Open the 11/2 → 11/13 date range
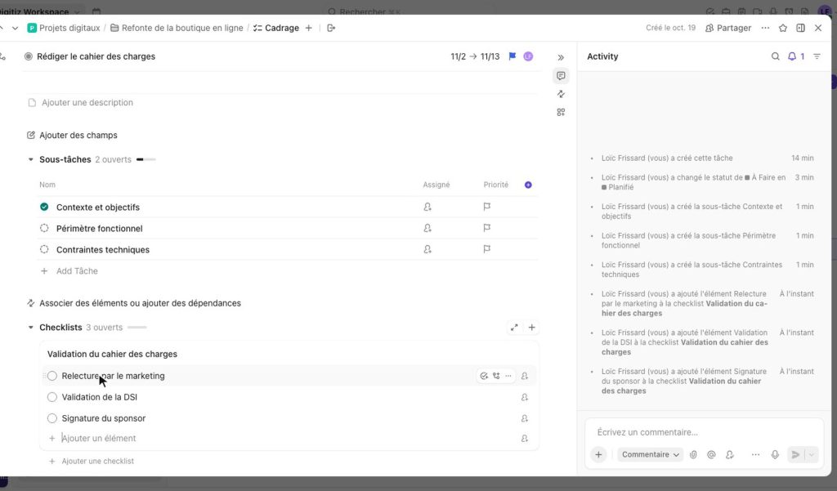This screenshot has width=837, height=491. 475,56
